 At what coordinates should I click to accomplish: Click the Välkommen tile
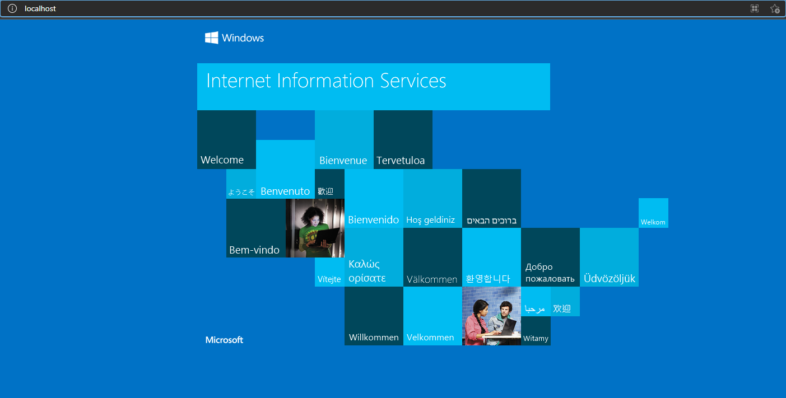432,257
